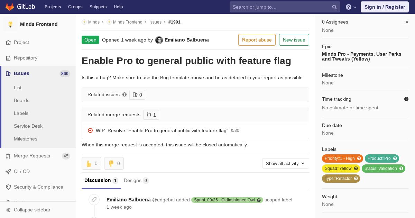This screenshot has height=218, width=415.
Task: Open Milestones in the sidebar
Action: click(x=26, y=139)
